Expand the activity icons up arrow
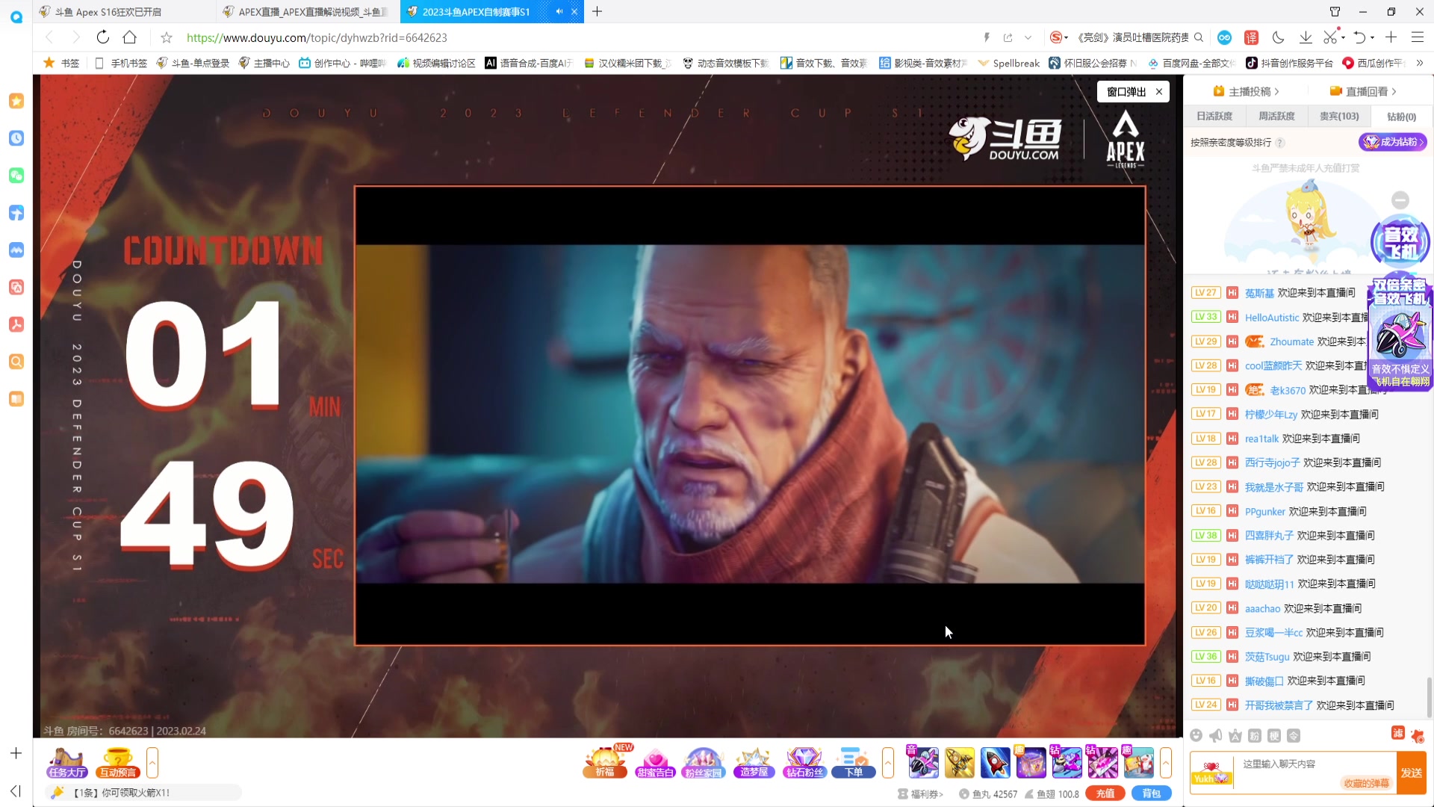The image size is (1434, 807). pyautogui.click(x=888, y=763)
